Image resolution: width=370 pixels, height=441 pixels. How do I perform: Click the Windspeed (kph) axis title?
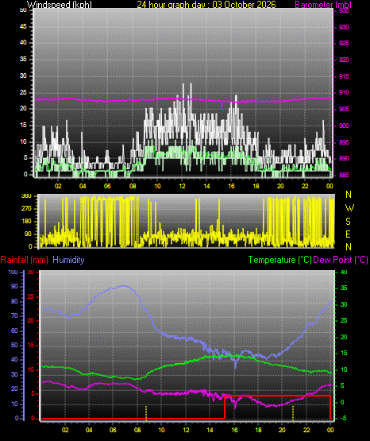click(60, 5)
